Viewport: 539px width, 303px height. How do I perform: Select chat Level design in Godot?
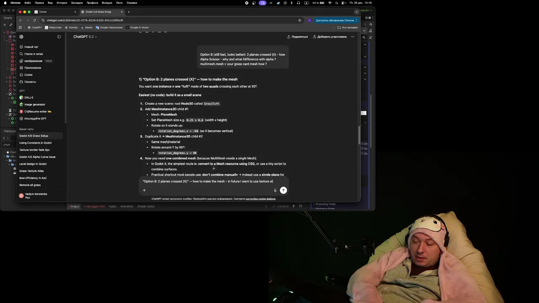pyautogui.click(x=33, y=164)
